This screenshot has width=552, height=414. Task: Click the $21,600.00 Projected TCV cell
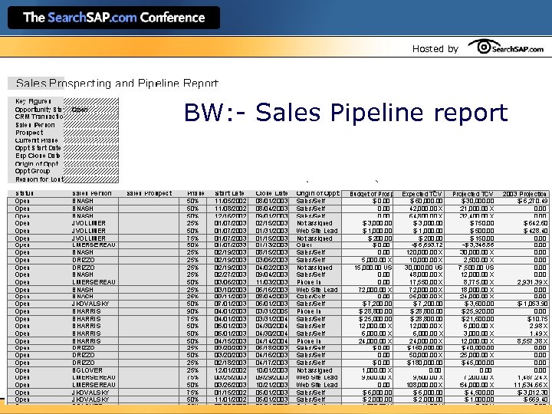coord(478,319)
